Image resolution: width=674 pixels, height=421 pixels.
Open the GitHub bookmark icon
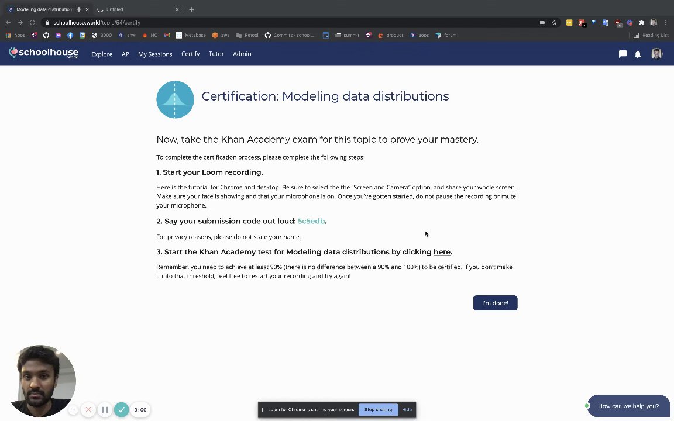(46, 35)
